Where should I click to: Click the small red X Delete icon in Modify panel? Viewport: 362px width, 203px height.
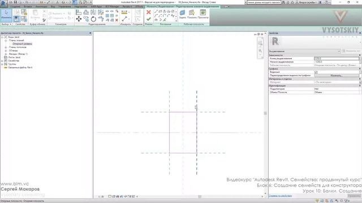point(117,20)
